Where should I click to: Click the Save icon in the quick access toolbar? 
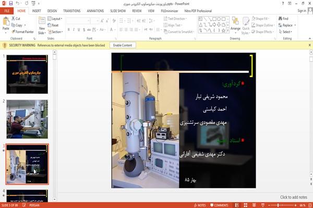pyautogui.click(x=11, y=3)
